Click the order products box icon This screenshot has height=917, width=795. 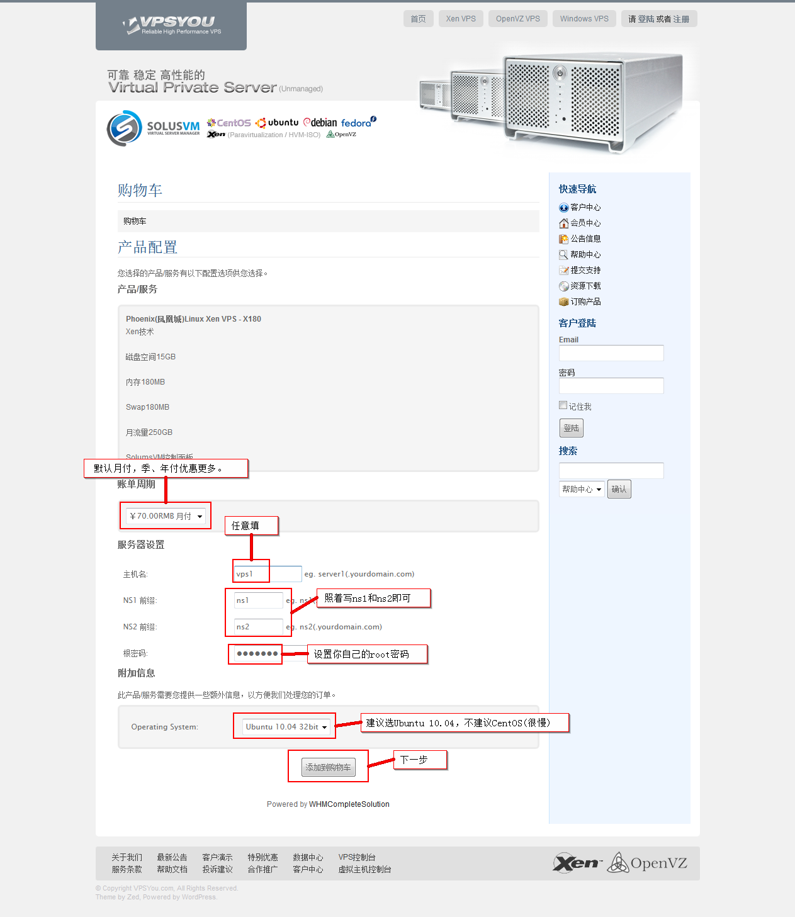563,302
